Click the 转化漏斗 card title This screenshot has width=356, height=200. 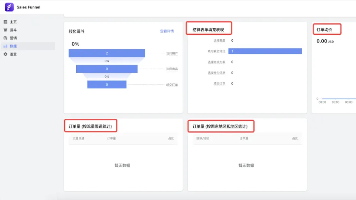pyautogui.click(x=77, y=31)
